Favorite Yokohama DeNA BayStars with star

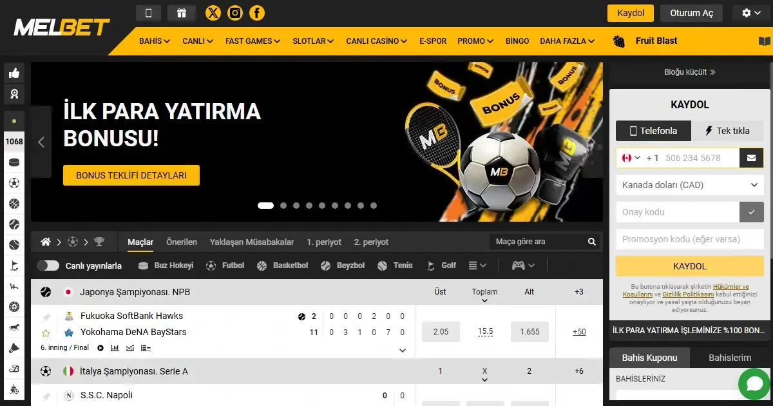coord(46,333)
